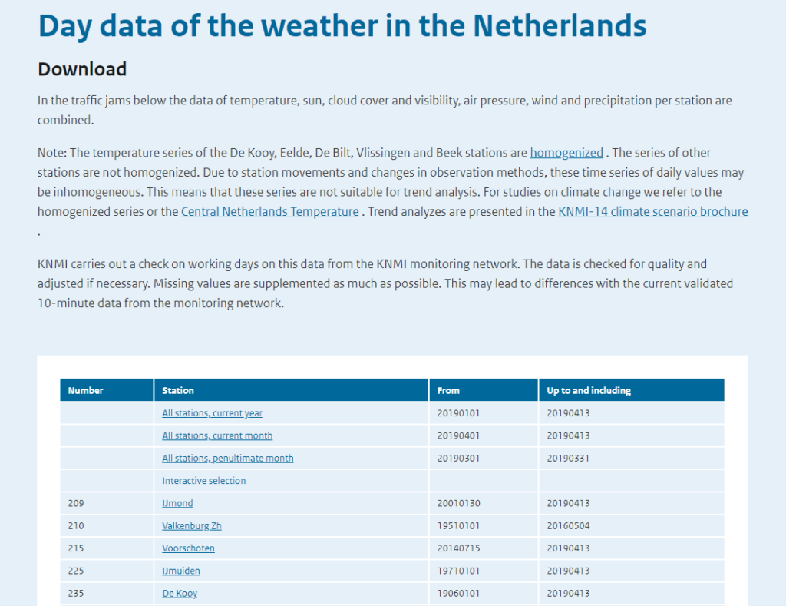The width and height of the screenshot is (786, 606).
Task: Go to Interactive selection
Action: tap(203, 481)
